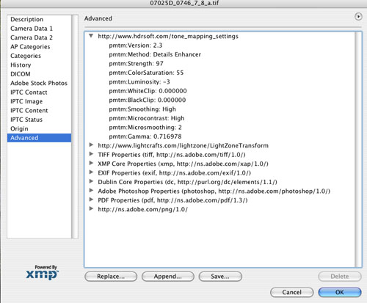Select pmtm:ColorSaturation 55 row
The height and width of the screenshot is (303, 367).
point(146,73)
